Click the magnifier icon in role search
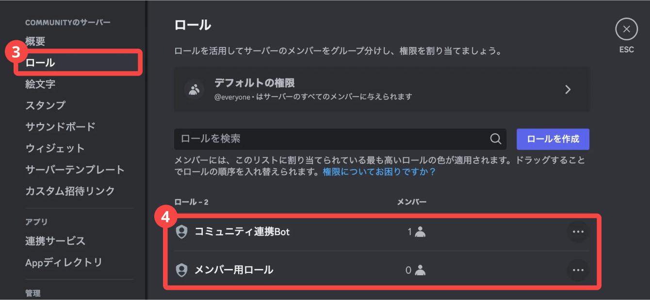The width and height of the screenshot is (650, 300). (x=495, y=139)
